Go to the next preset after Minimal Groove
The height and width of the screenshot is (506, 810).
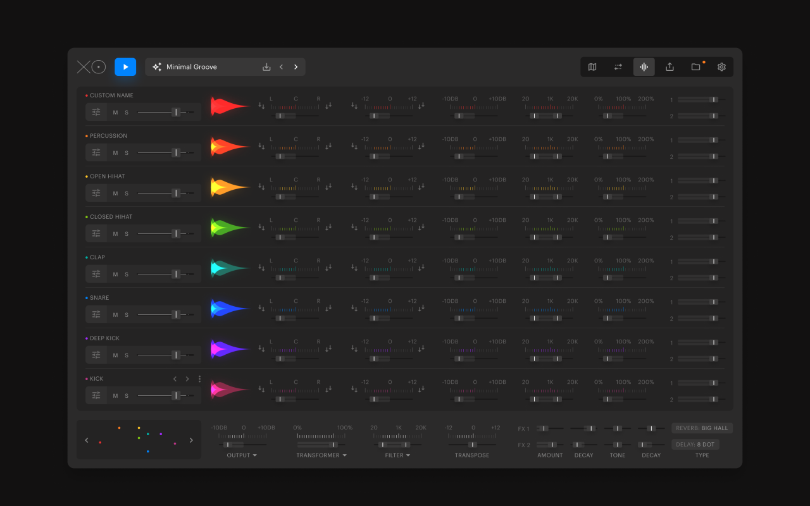point(296,67)
